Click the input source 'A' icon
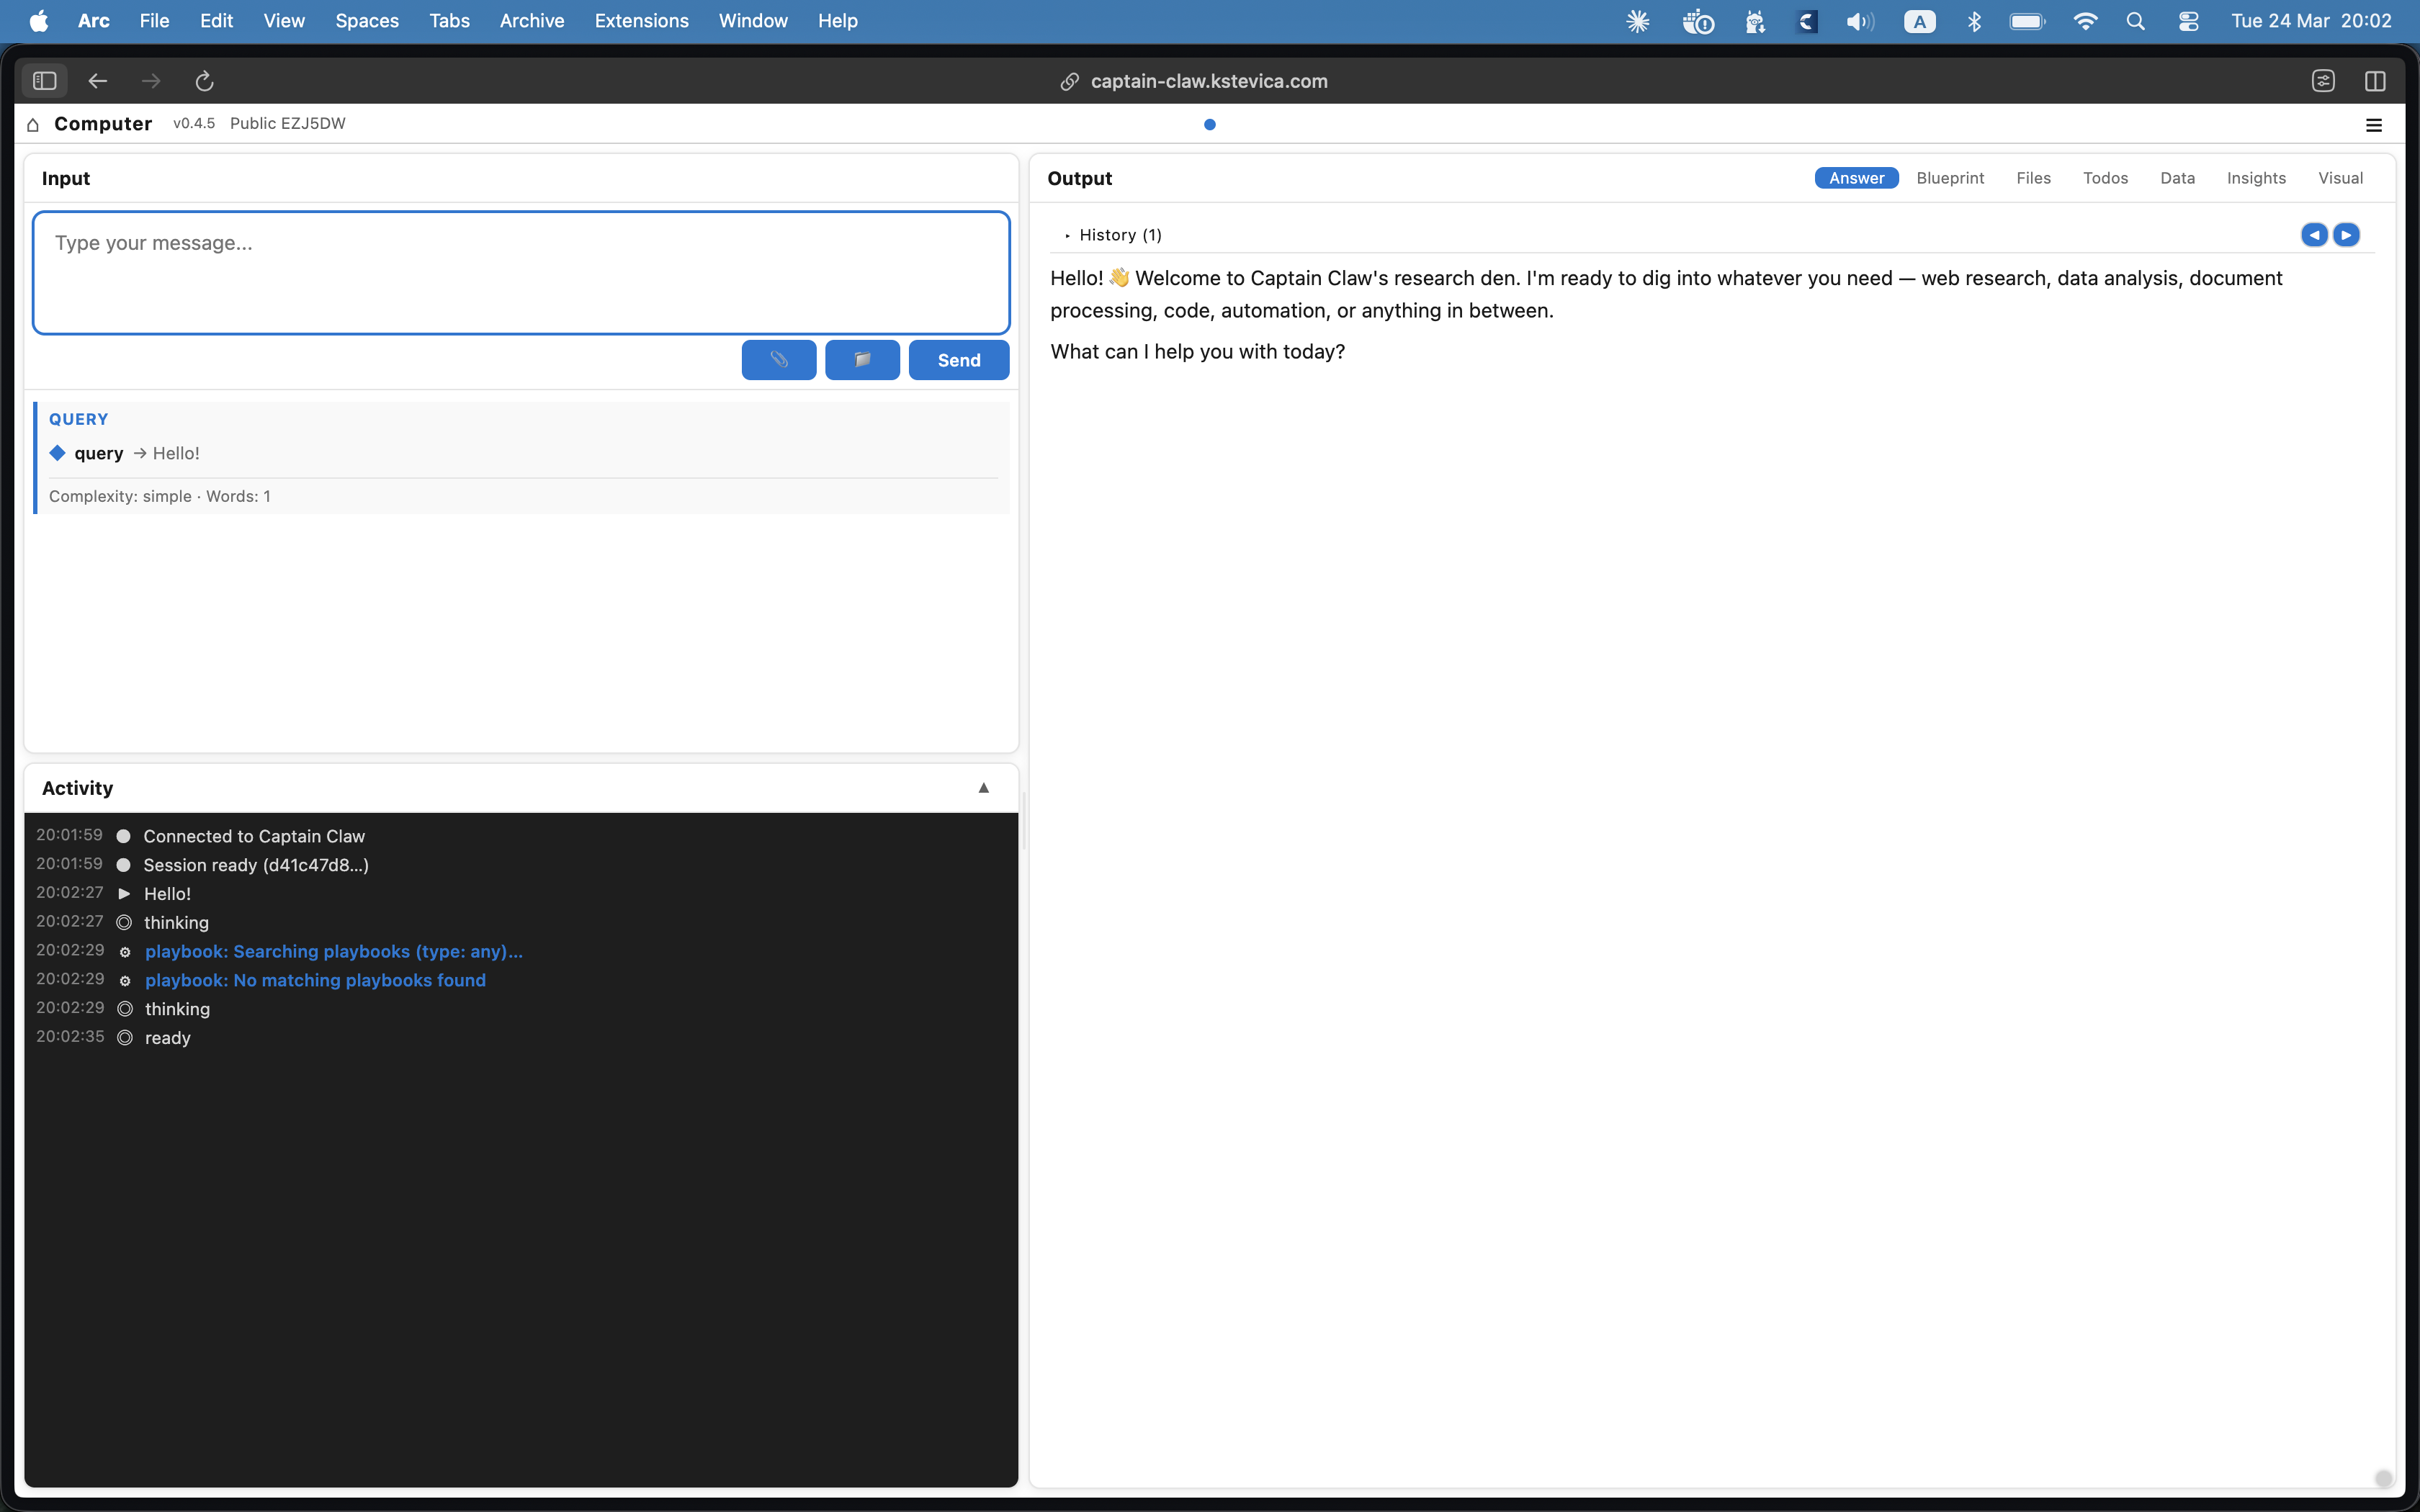Image resolution: width=2420 pixels, height=1512 pixels. 1919,21
